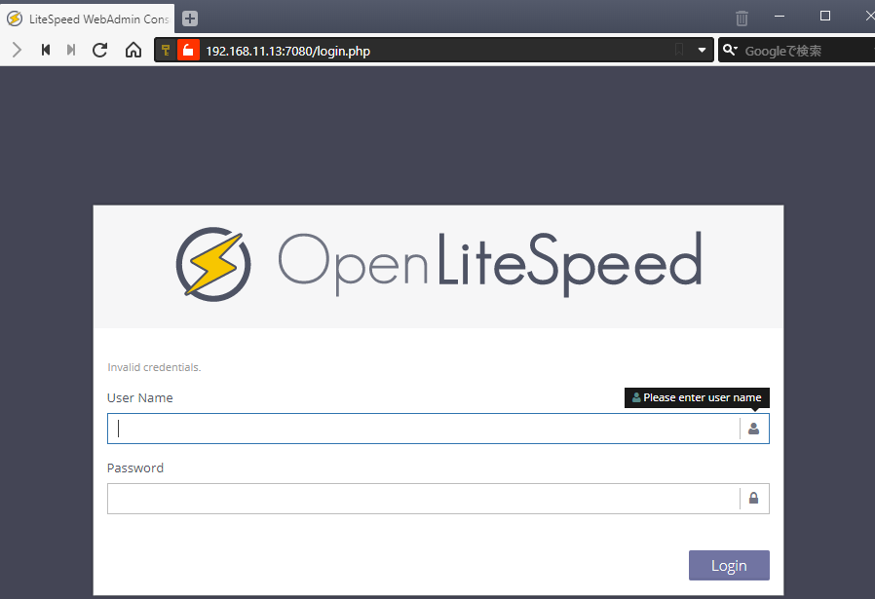Open the new tab with plus button

190,18
